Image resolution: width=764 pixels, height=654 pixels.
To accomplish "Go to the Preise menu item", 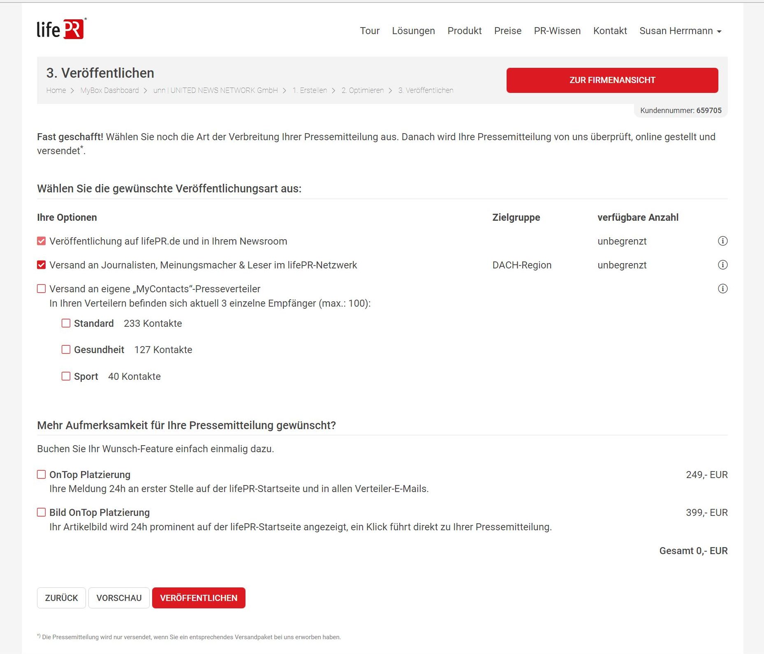I will click(507, 31).
